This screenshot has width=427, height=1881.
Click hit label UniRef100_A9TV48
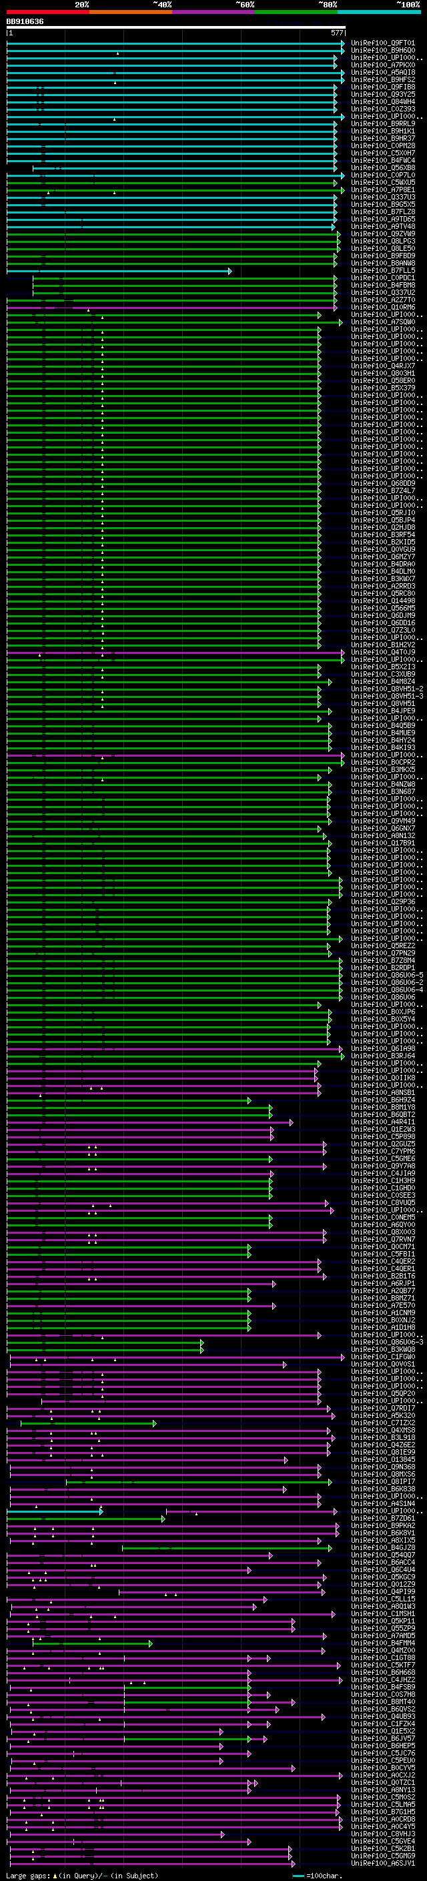[x=383, y=226]
